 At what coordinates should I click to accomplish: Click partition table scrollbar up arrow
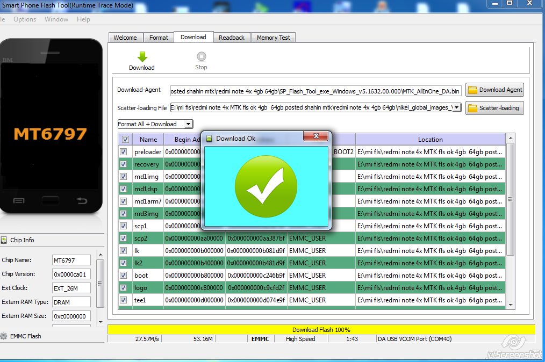(x=510, y=138)
